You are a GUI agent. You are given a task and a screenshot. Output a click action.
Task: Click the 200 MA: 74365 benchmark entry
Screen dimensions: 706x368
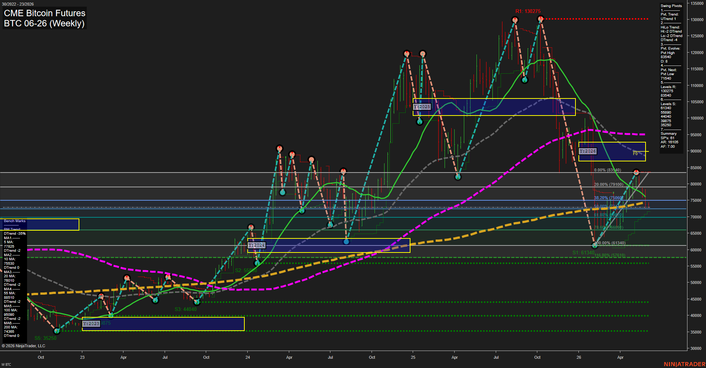click(11, 329)
